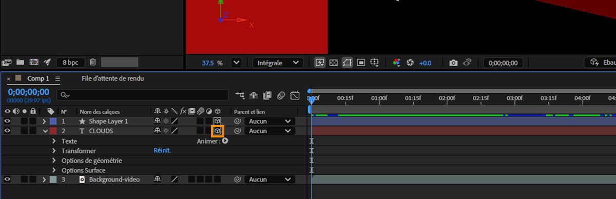Close the Comp 1 tab
The width and height of the screenshot is (616, 199).
9,79
